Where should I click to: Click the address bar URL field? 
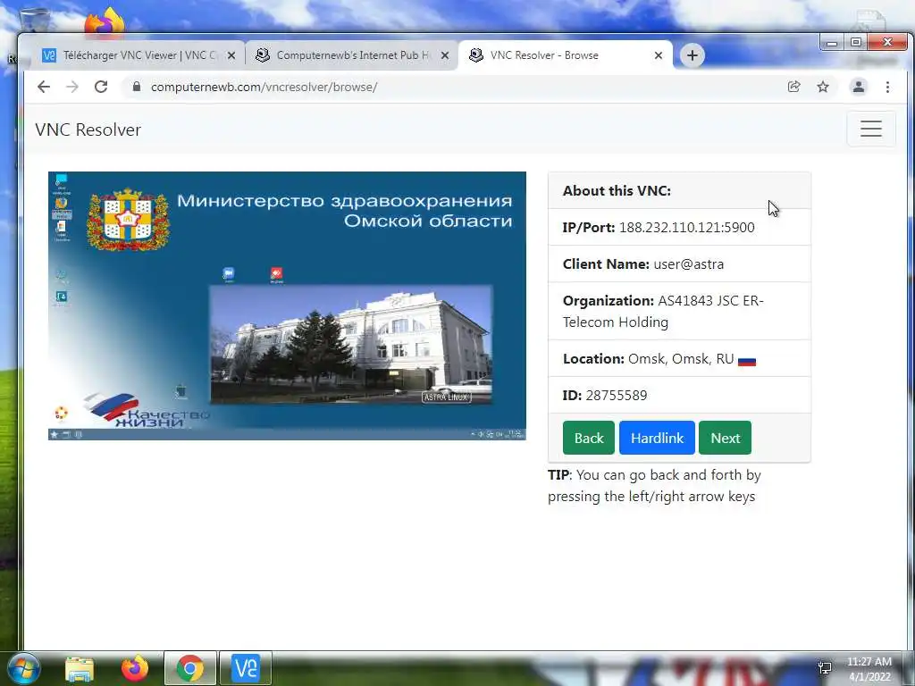[455, 87]
